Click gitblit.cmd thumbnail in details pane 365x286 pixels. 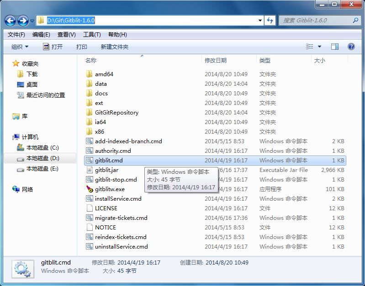pos(22,269)
